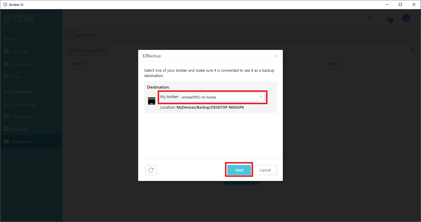Cancel the EZBackup dialog

pos(265,170)
